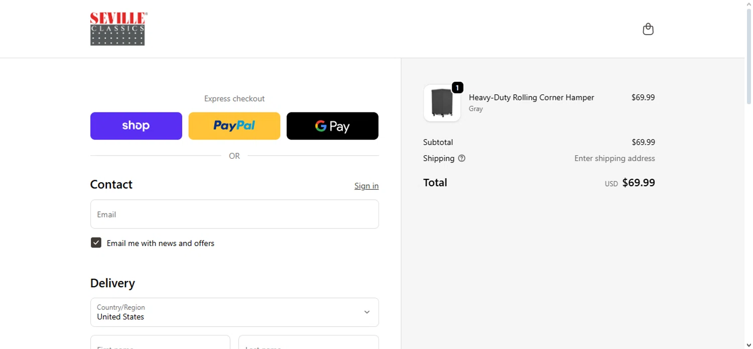Click the Express checkout heading text
The height and width of the screenshot is (349, 753).
coord(234,99)
